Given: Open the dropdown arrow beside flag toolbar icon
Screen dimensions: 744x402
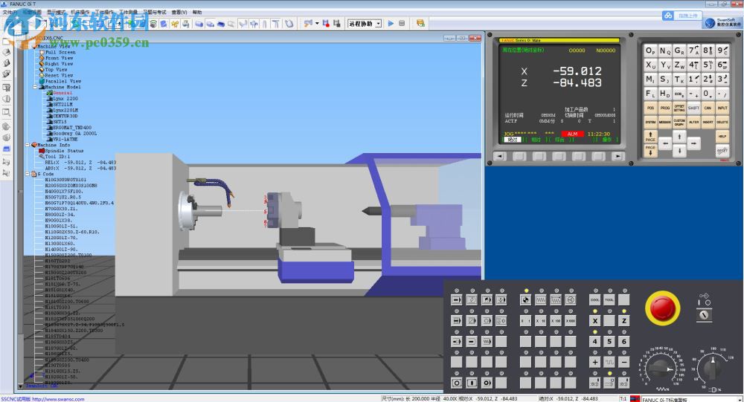Looking at the screenshot, I should point(317,23).
